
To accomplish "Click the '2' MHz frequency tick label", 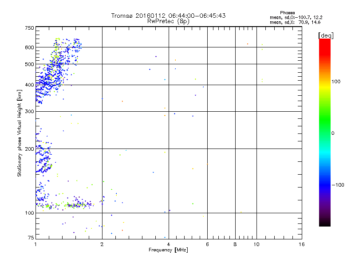I will pos(102,244).
